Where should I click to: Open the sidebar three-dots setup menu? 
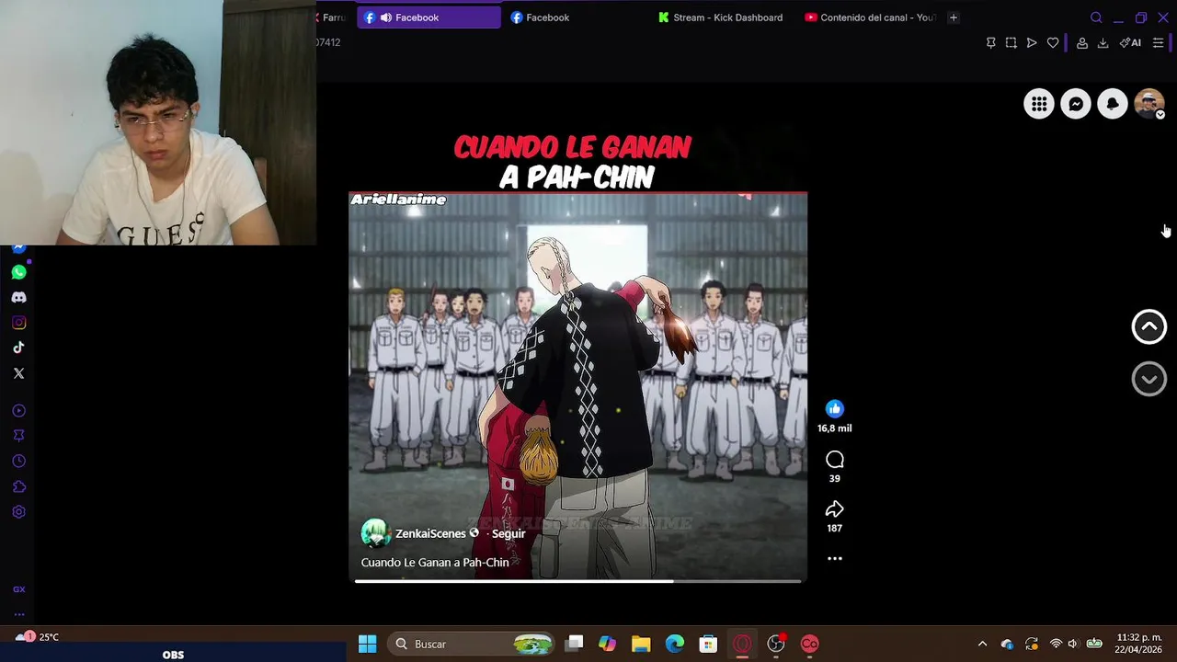pyautogui.click(x=18, y=614)
